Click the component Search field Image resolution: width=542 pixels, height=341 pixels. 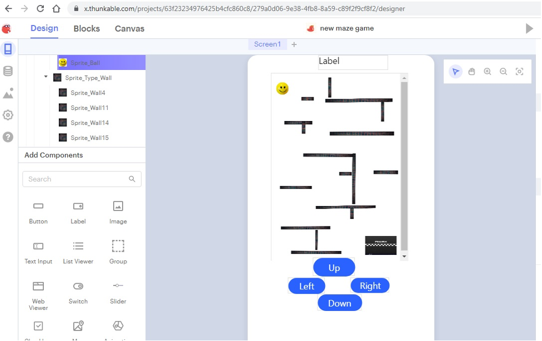[82, 179]
